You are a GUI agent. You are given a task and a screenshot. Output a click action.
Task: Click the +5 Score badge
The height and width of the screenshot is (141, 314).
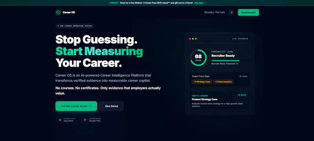coord(242,95)
